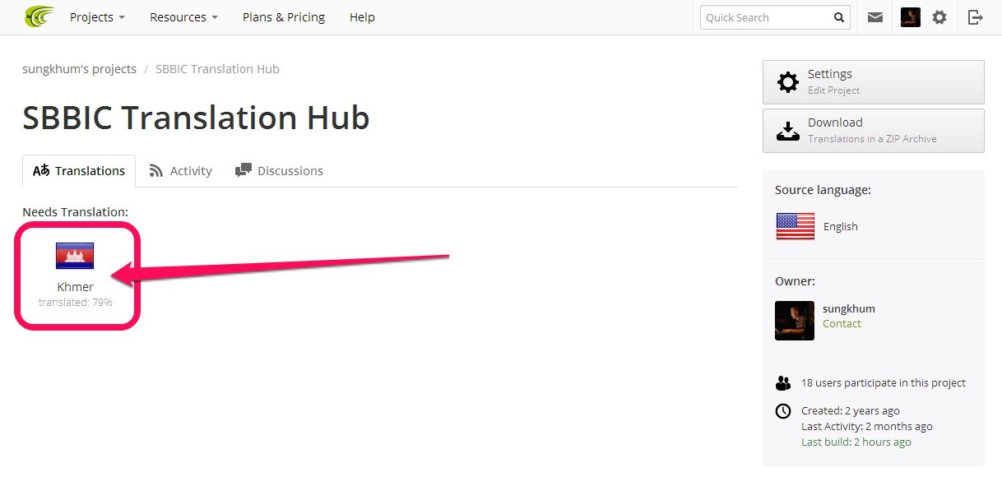Click the Khmer flag icon
This screenshot has width=1002, height=500.
(75, 257)
